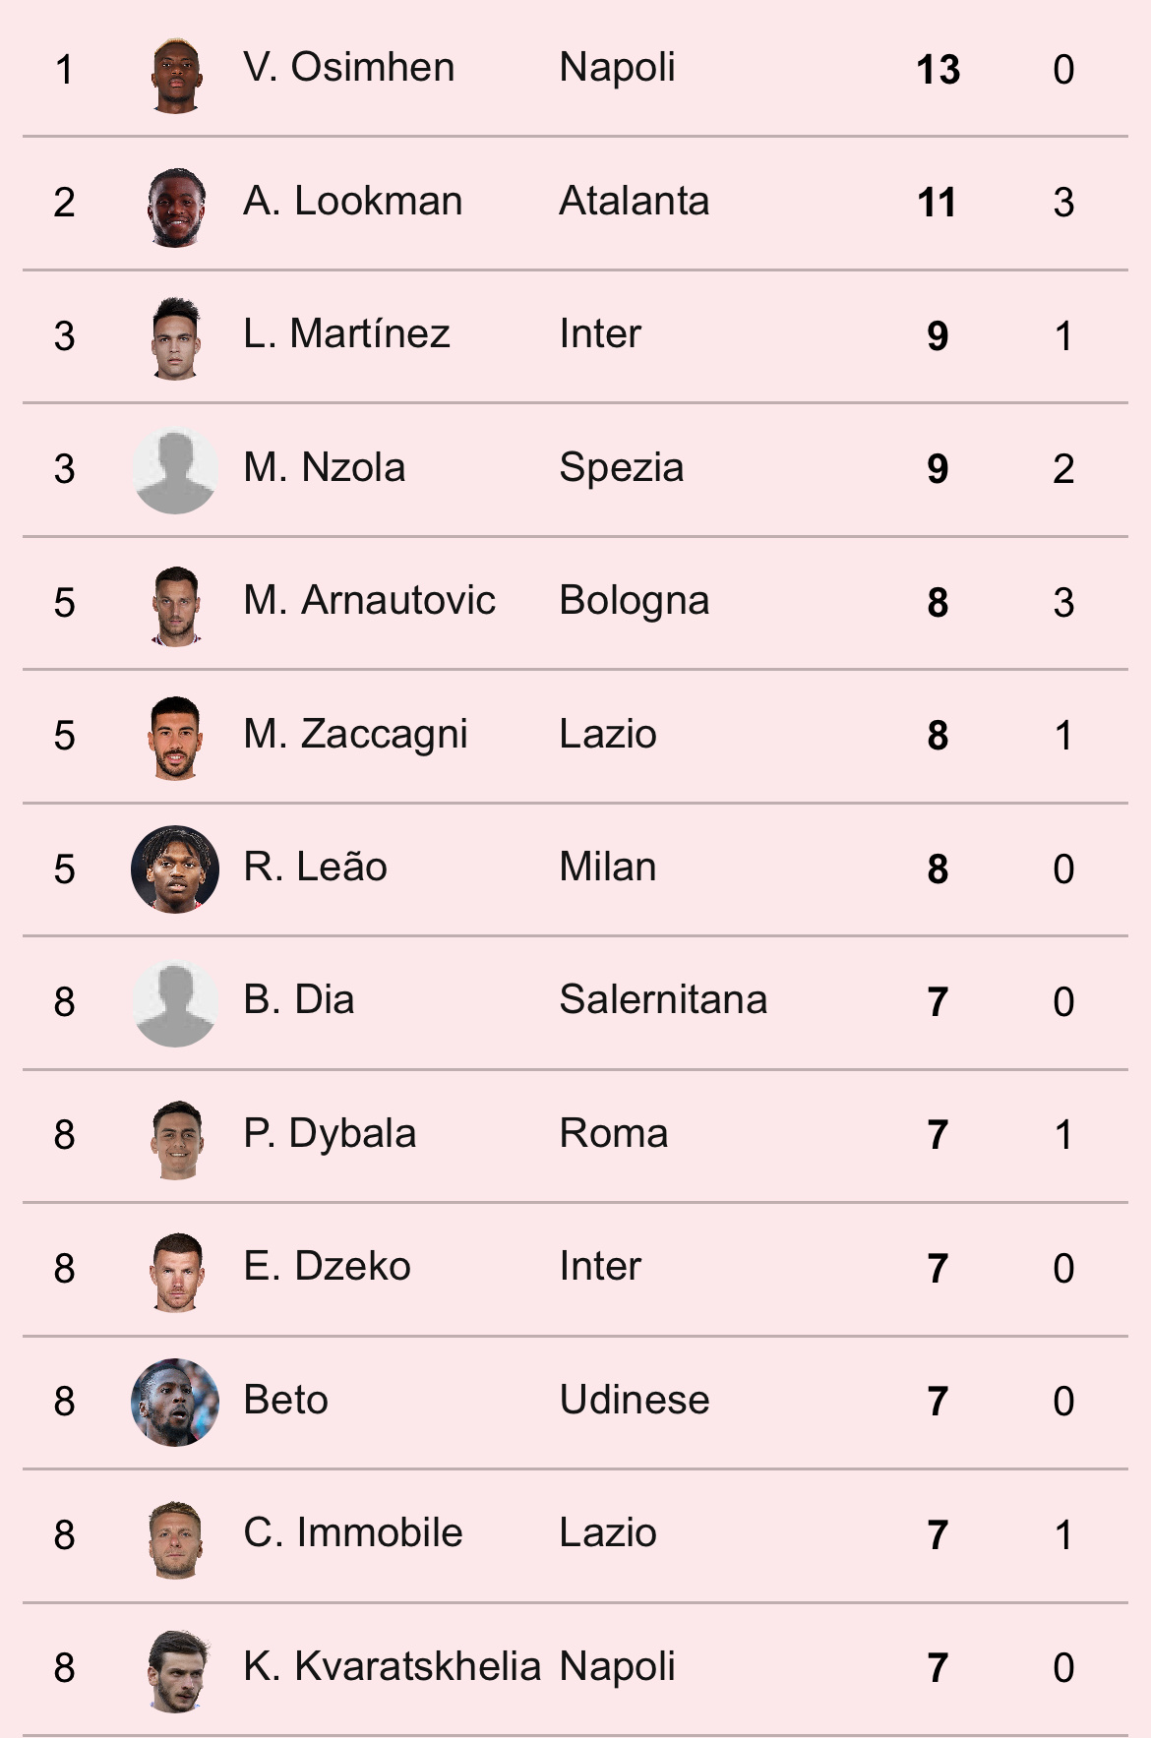
Task: Click E. Dzeko's player photo
Action: click(176, 1272)
